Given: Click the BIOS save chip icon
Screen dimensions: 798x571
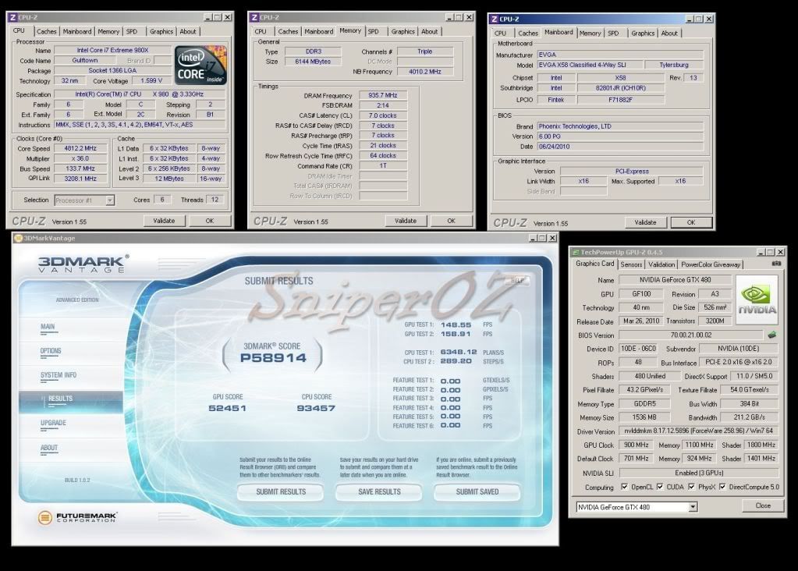Looking at the screenshot, I should coord(771,335).
